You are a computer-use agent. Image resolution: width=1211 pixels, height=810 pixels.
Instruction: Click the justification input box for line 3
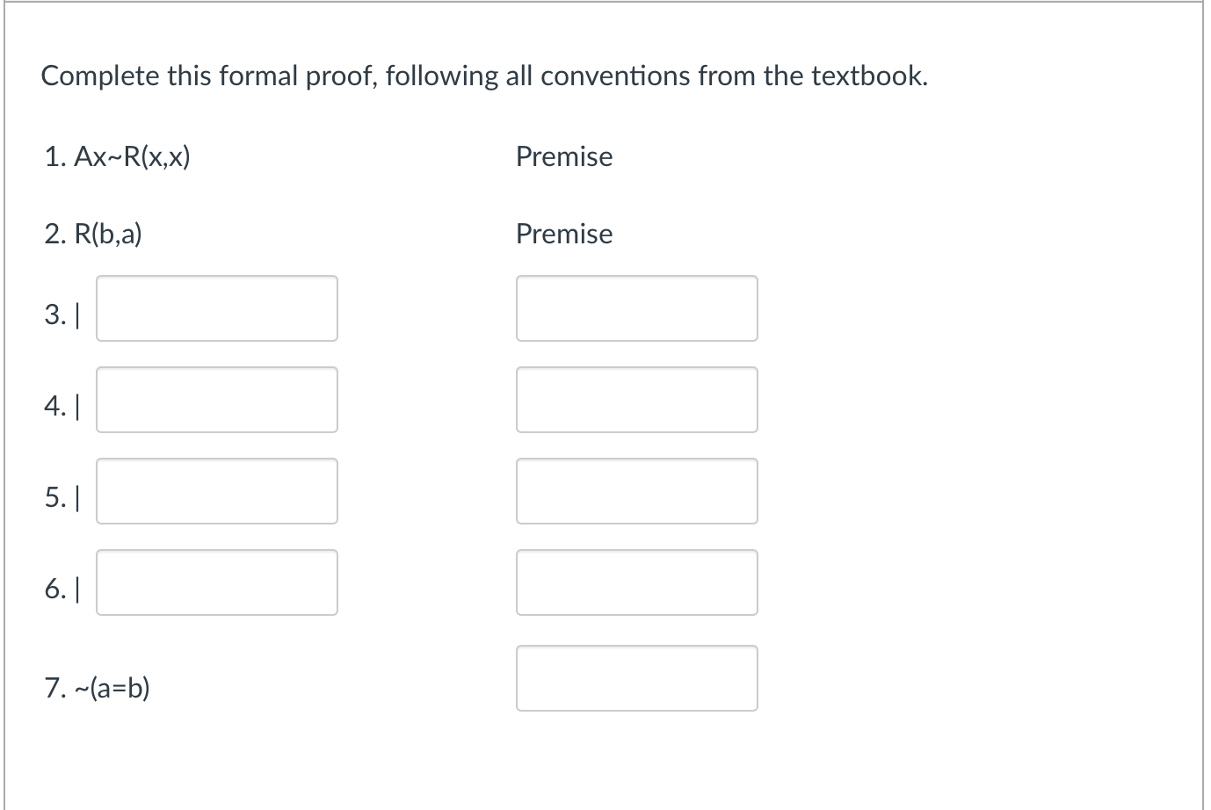click(636, 308)
